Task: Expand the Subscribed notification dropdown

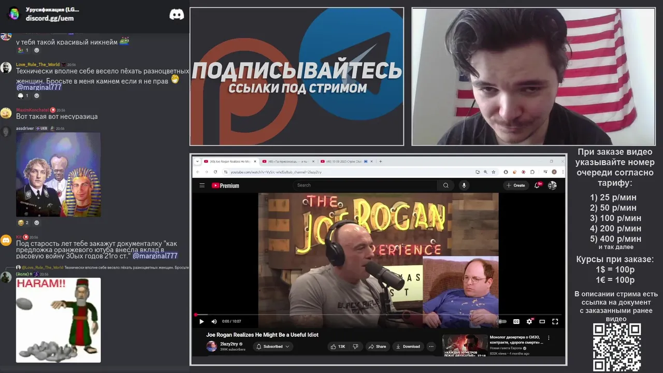Action: [273, 347]
